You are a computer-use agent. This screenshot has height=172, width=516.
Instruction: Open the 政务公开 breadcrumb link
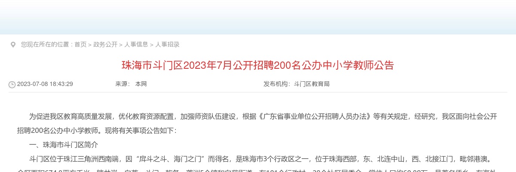[x=105, y=44]
